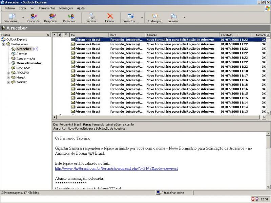
Task: Select message received 01/07/2008 11:18
Action: (x=159, y=71)
